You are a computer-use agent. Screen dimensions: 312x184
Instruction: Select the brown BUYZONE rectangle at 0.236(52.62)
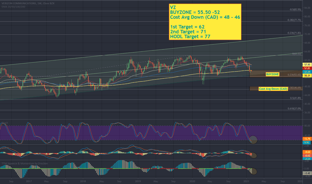[x=276, y=74]
